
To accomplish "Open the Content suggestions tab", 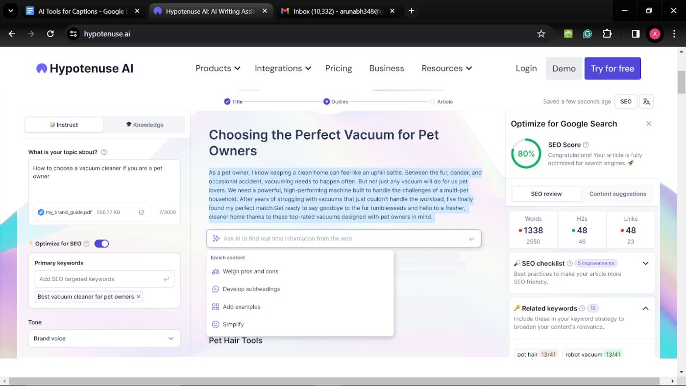I will click(617, 194).
